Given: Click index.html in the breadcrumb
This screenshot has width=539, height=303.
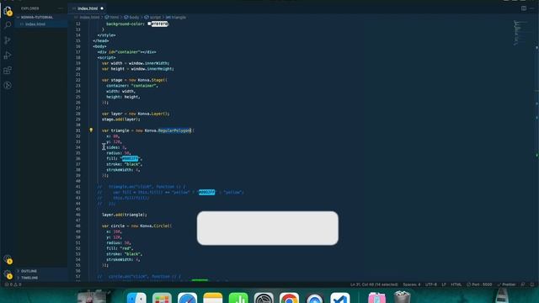Looking at the screenshot, I should coord(89,17).
